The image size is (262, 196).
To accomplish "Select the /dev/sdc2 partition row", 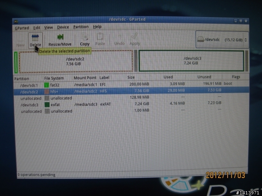I will point(131,91).
